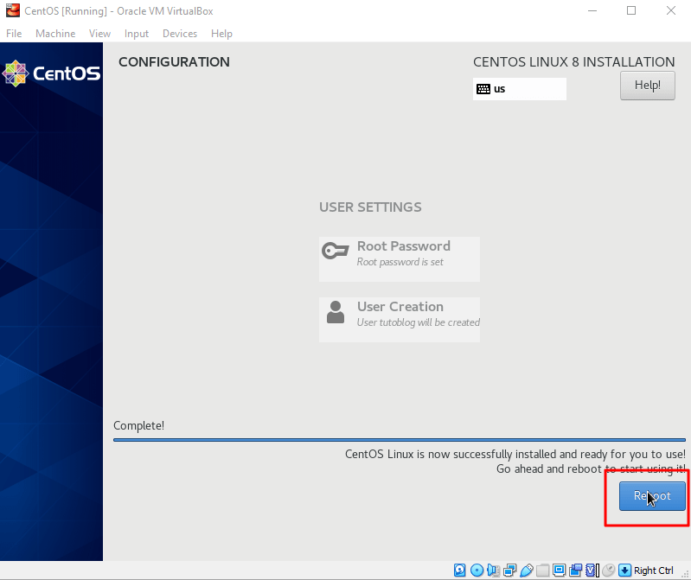Click the Help! button
The image size is (691, 580).
click(648, 86)
